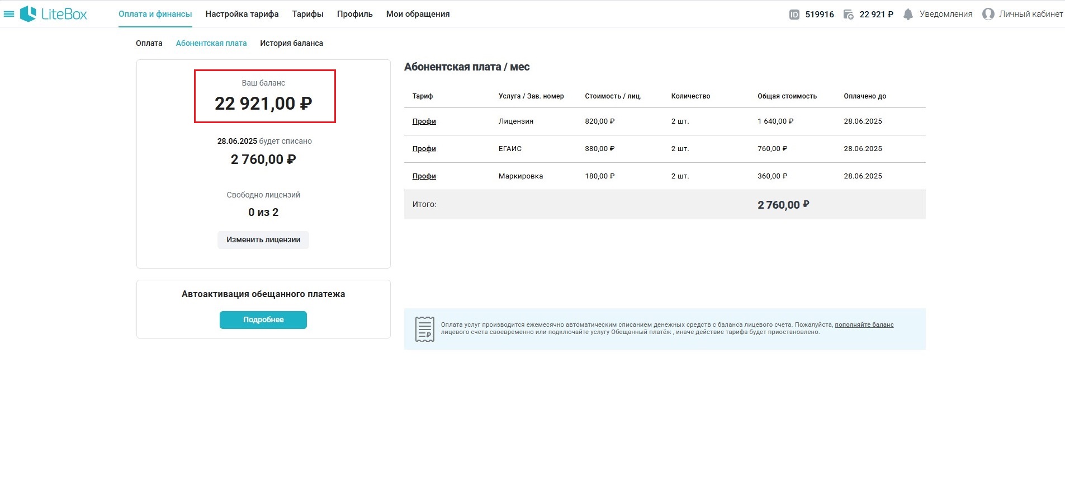The height and width of the screenshot is (503, 1065).
Task: Open notifications via bell icon
Action: coord(908,14)
